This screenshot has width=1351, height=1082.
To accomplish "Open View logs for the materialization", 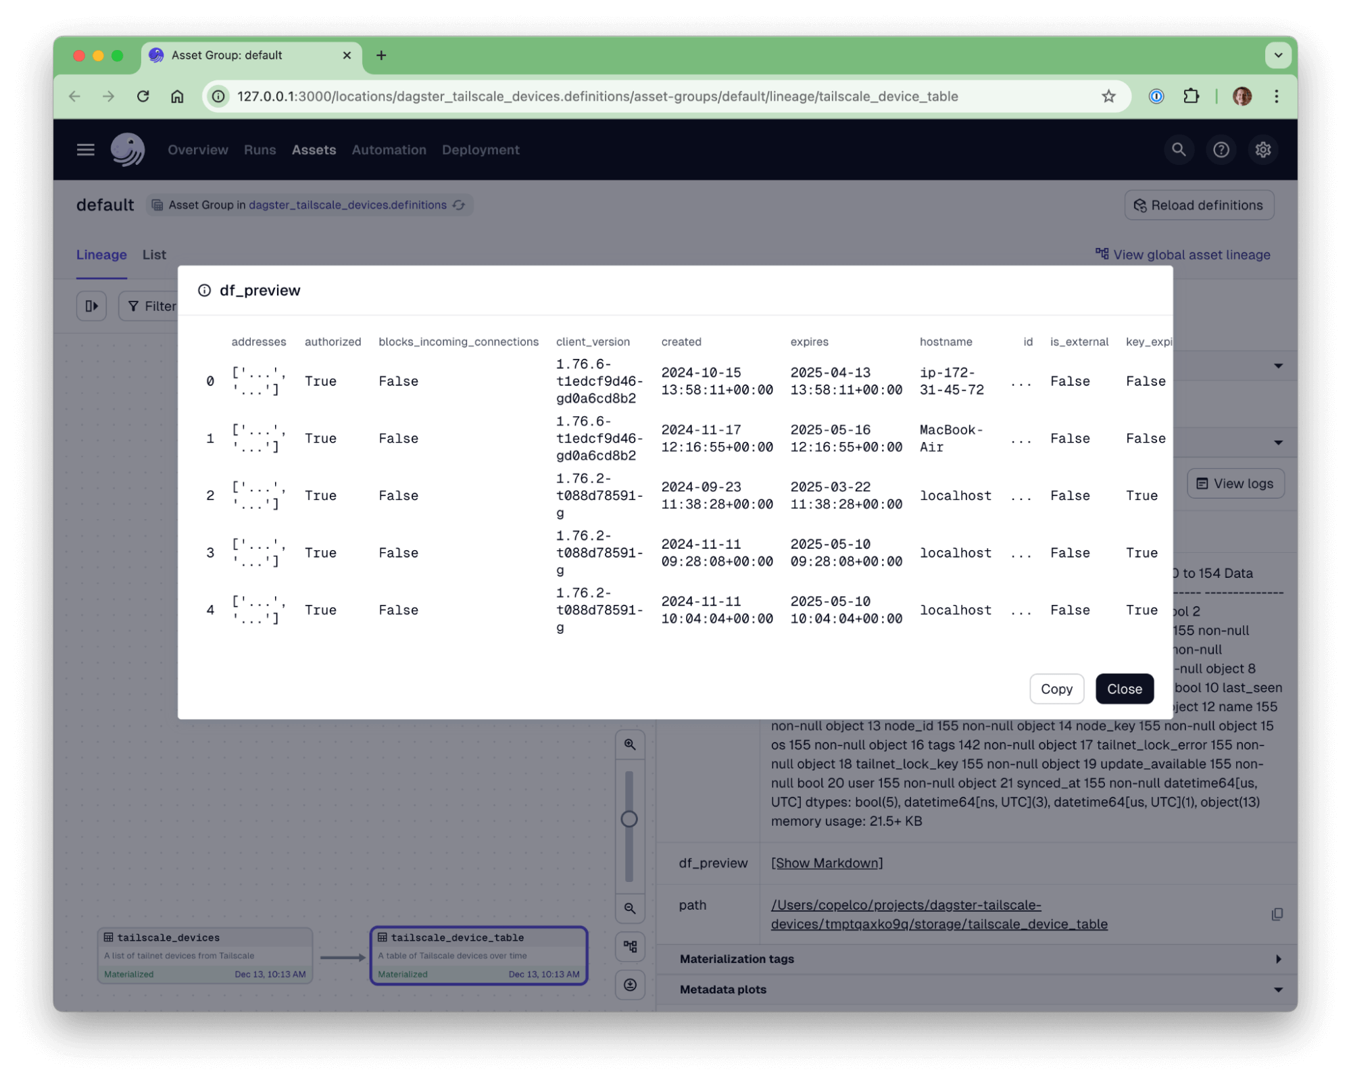I will point(1235,483).
